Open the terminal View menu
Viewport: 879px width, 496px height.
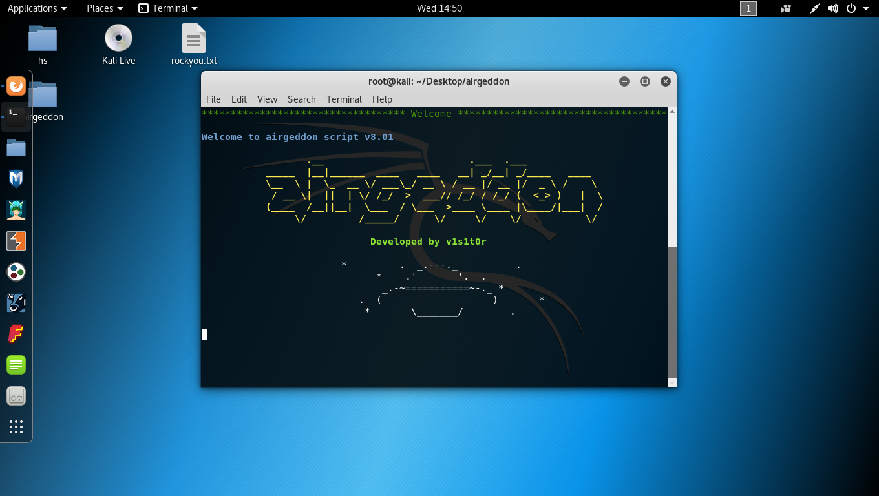(267, 99)
